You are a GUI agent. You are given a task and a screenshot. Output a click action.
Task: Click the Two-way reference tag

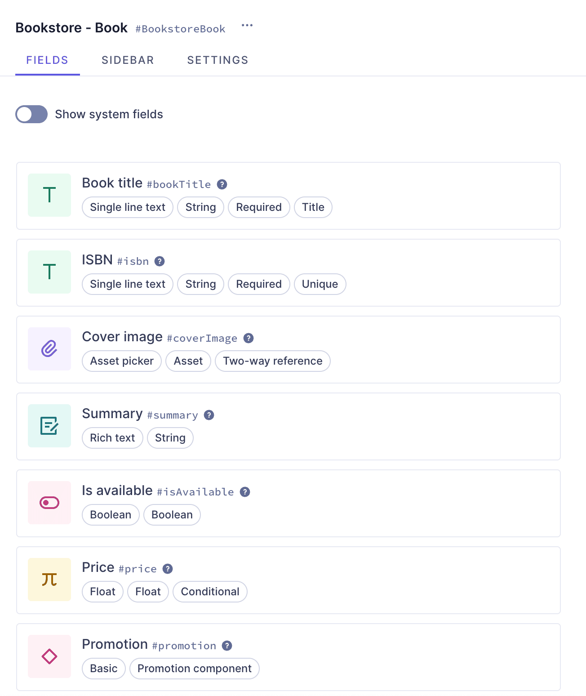pos(272,361)
